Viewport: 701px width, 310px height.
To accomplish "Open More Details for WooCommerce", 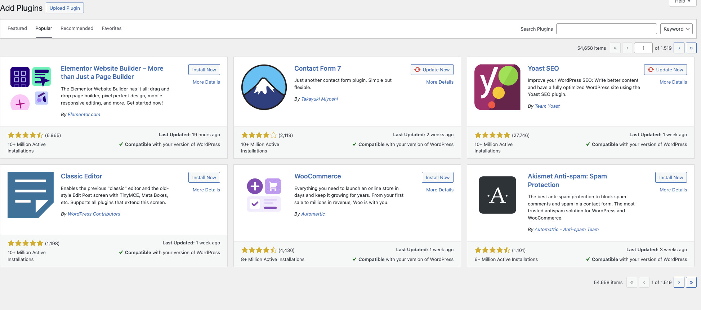I will tap(440, 190).
